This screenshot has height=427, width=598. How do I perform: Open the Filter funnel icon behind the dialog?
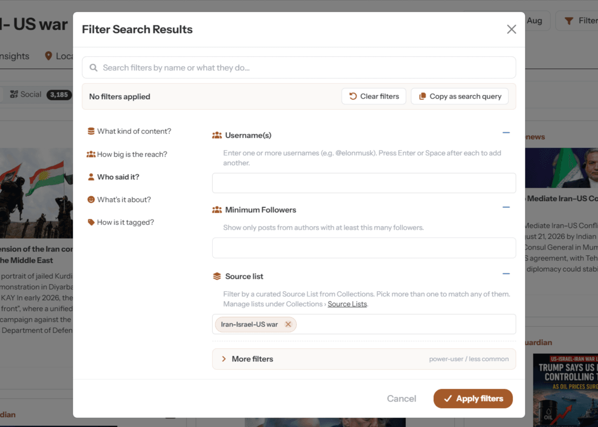[x=569, y=21]
